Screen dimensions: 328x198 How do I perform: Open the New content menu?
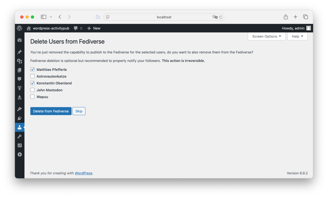(x=94, y=28)
